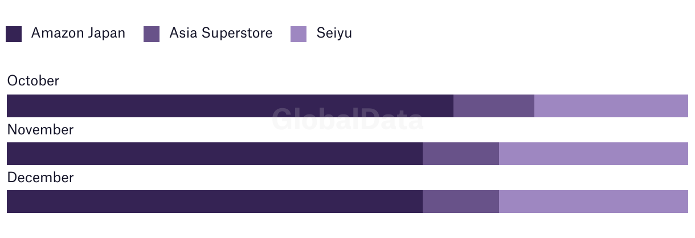Click the Seiyu legend color swatch

pos(299,34)
